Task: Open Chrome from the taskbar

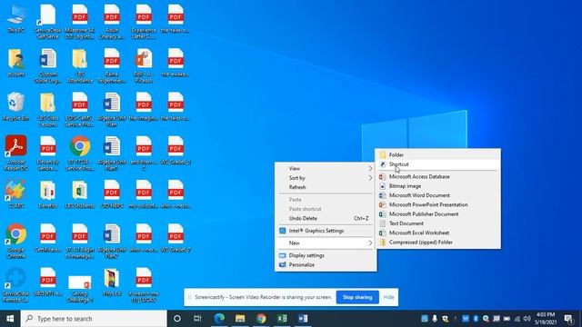Action: (261, 319)
